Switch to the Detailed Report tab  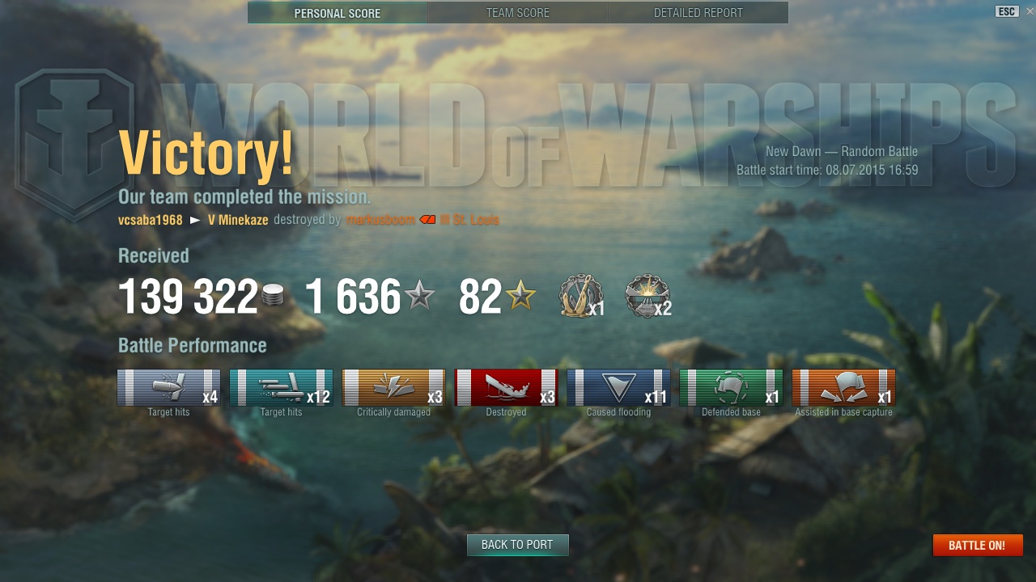tap(698, 13)
